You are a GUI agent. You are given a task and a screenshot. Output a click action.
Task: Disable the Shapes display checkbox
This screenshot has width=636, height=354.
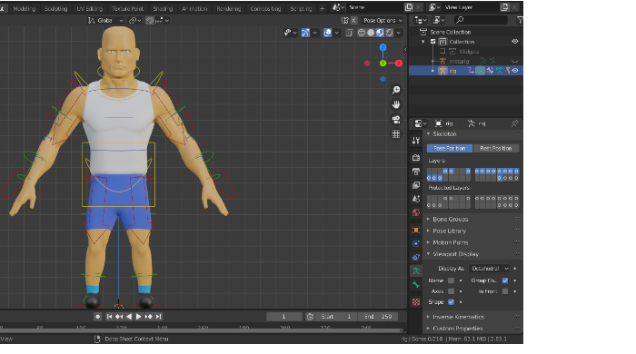(x=451, y=301)
